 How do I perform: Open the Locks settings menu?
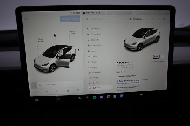tap(92, 51)
